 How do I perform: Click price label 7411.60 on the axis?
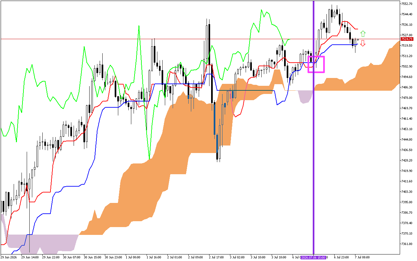407,181
